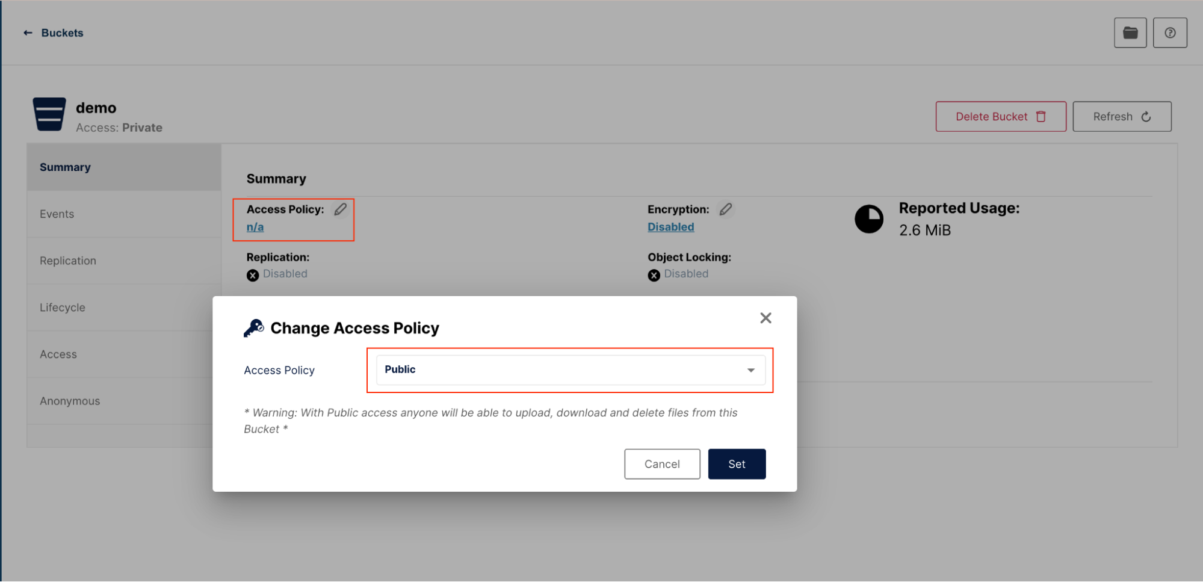The width and height of the screenshot is (1203, 582).
Task: Click the back arrow next to Buckets
Action: [x=28, y=33]
